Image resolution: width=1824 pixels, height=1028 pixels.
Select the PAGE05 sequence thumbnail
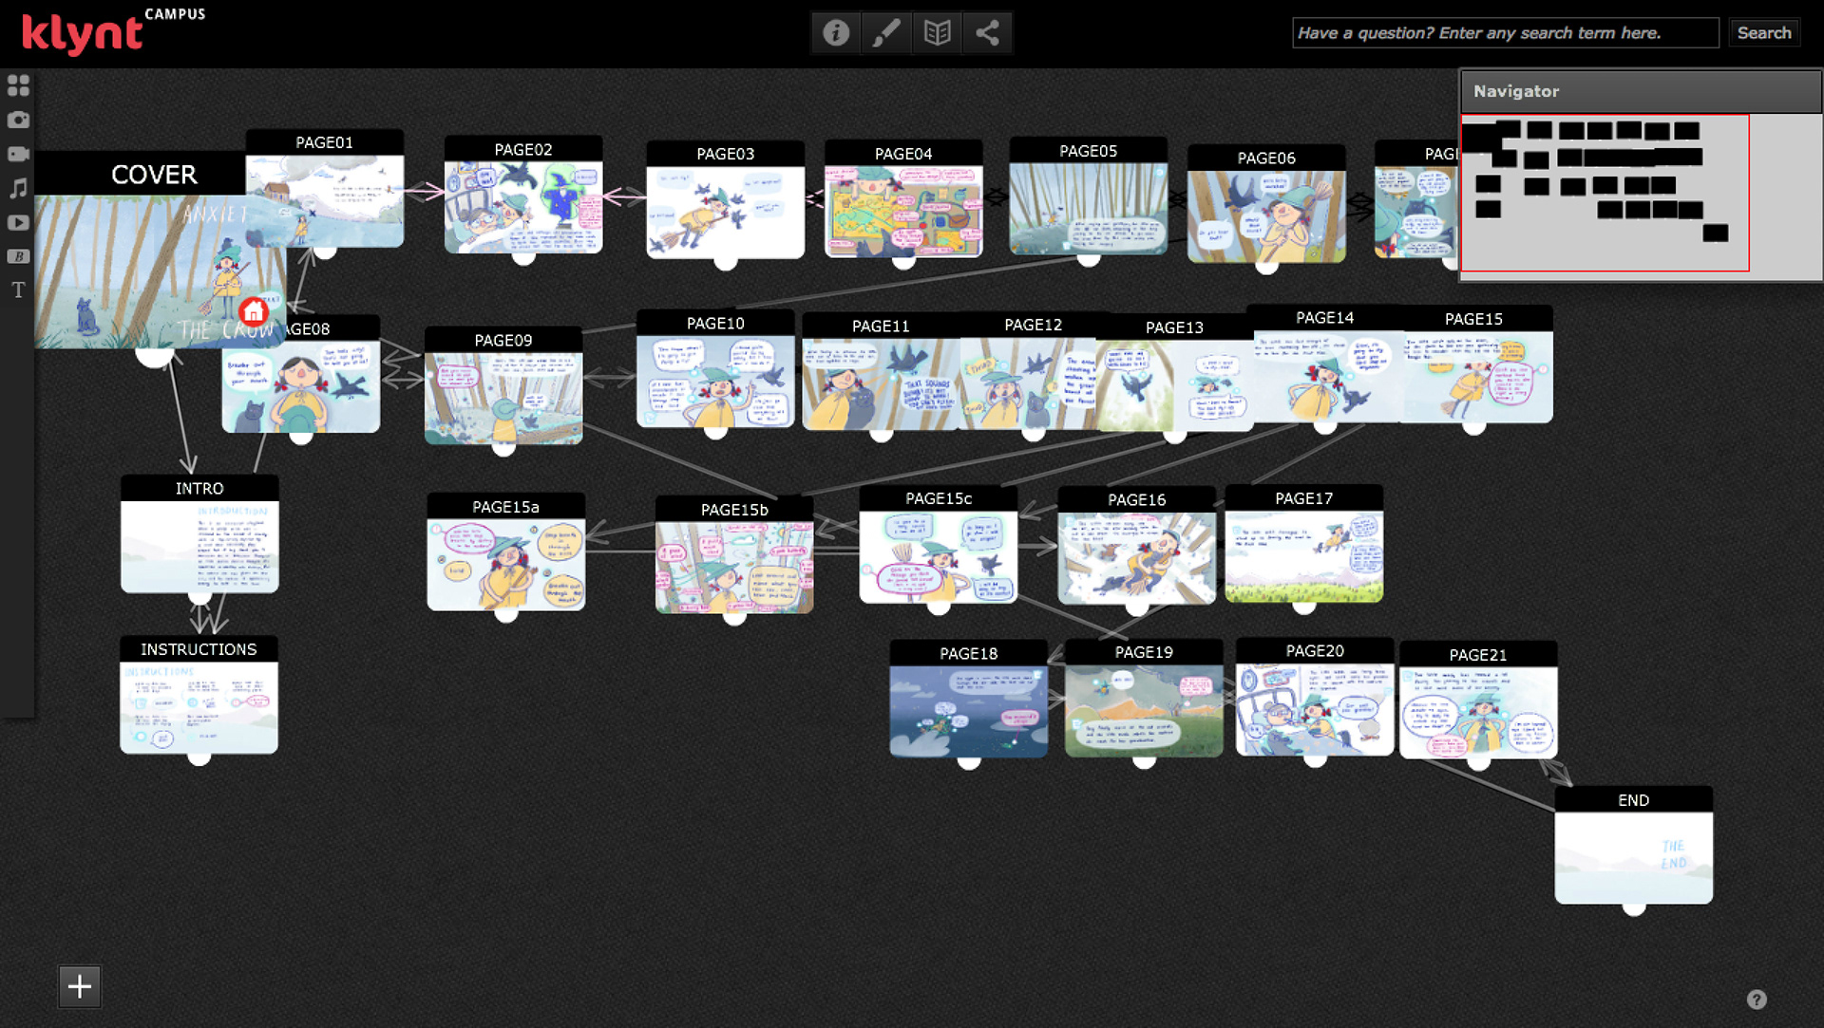(1088, 208)
